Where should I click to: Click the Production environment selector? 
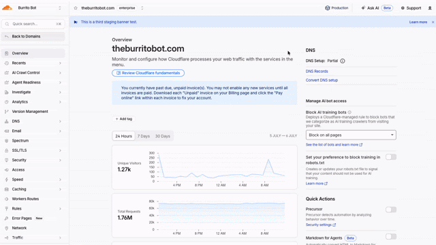[337, 8]
